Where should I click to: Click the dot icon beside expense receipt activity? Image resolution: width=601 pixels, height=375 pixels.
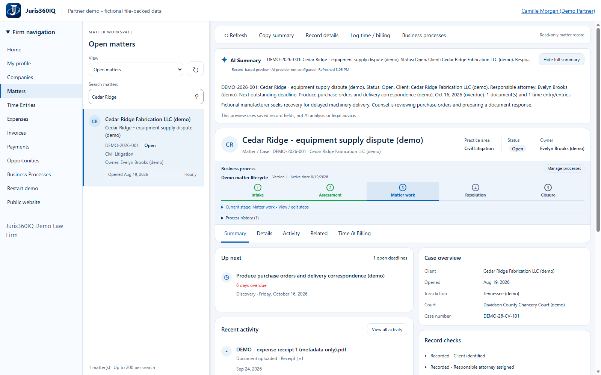click(x=227, y=351)
